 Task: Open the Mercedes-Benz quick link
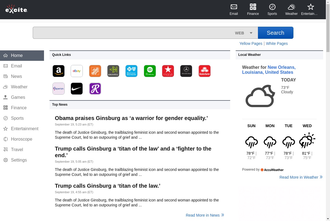186,71
